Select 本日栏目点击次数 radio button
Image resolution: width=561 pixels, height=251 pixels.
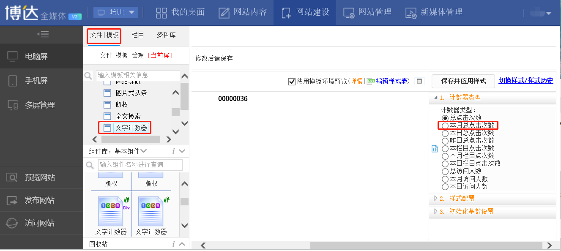[445, 164]
